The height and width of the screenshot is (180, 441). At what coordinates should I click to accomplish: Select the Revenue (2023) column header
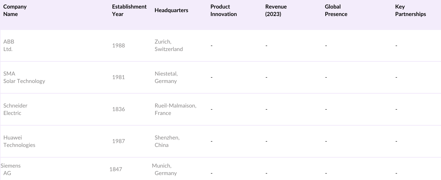276,10
